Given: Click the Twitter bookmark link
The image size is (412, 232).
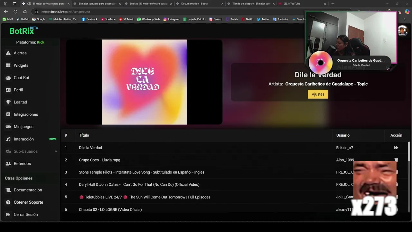Looking at the screenshot, I should pos(263,19).
